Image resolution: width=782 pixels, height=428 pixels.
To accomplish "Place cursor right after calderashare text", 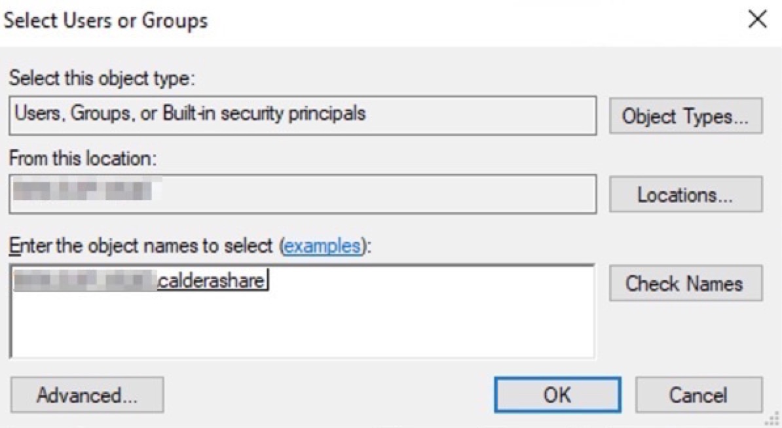I will [268, 282].
